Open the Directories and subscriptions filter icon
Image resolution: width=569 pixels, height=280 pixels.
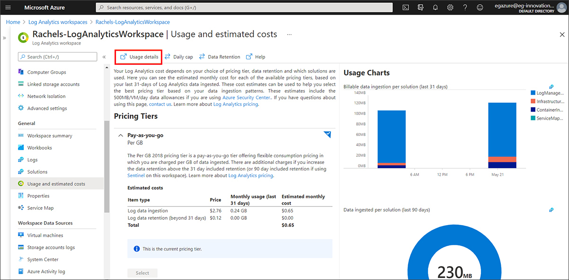pyautogui.click(x=420, y=8)
